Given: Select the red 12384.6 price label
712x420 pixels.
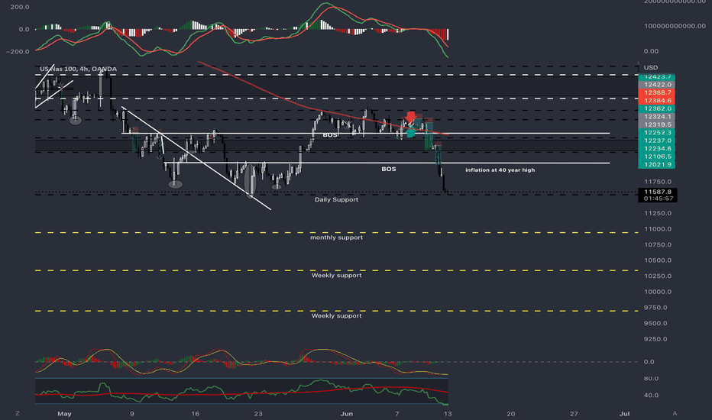Looking at the screenshot, I should [656, 100].
